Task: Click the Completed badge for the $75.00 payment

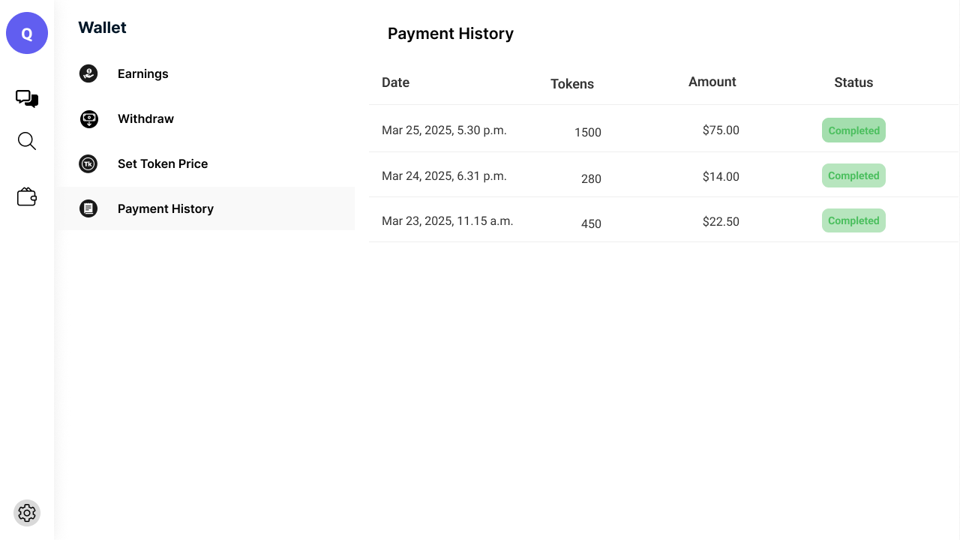Action: pos(853,130)
